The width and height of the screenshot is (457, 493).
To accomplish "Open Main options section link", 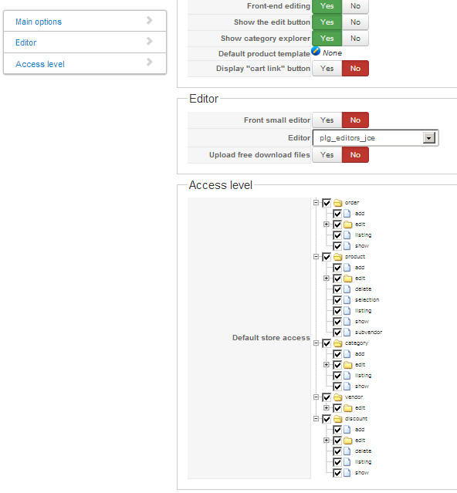I will click(x=39, y=22).
